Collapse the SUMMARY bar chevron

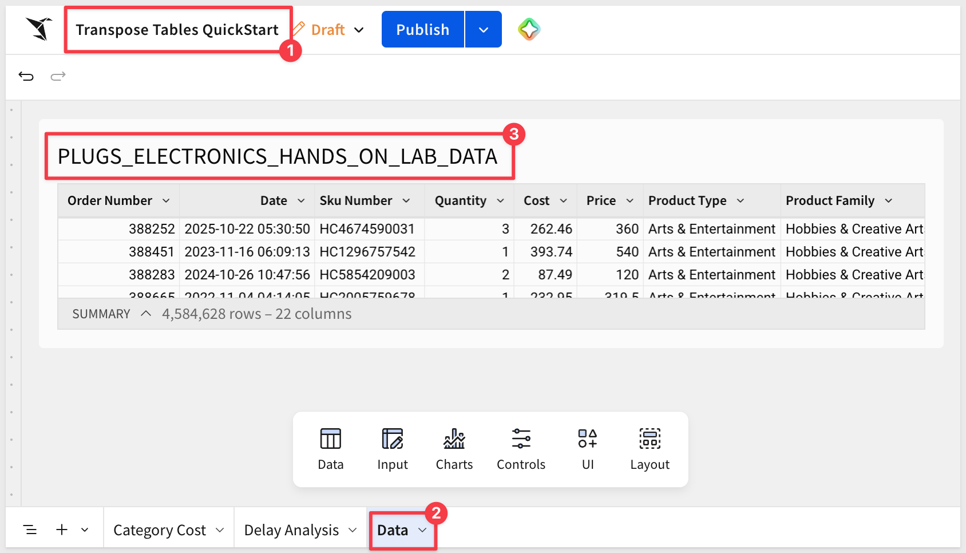(x=146, y=314)
